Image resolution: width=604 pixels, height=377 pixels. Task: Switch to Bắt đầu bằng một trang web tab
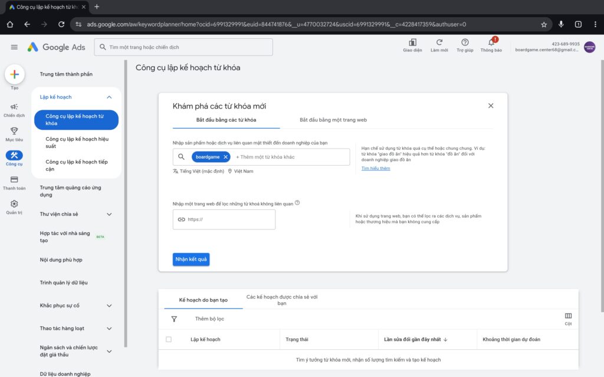click(x=333, y=120)
